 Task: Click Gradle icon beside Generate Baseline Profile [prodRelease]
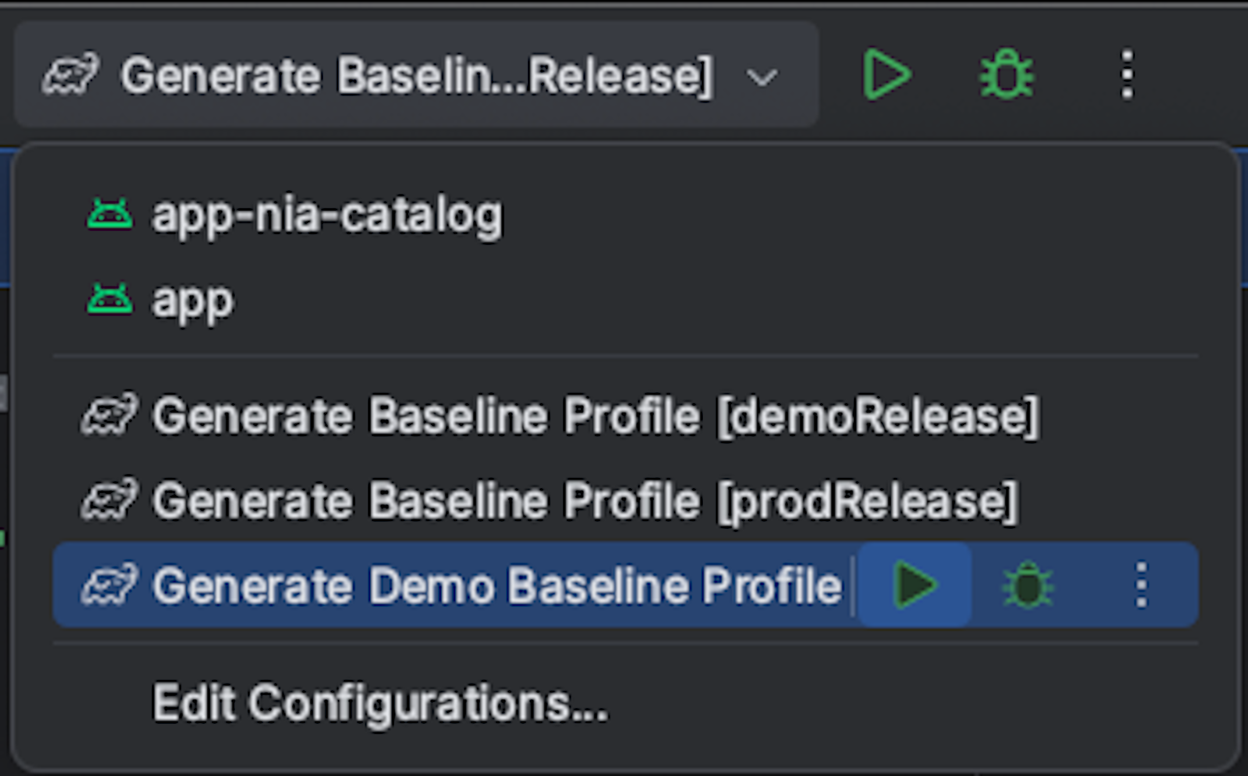(x=111, y=501)
